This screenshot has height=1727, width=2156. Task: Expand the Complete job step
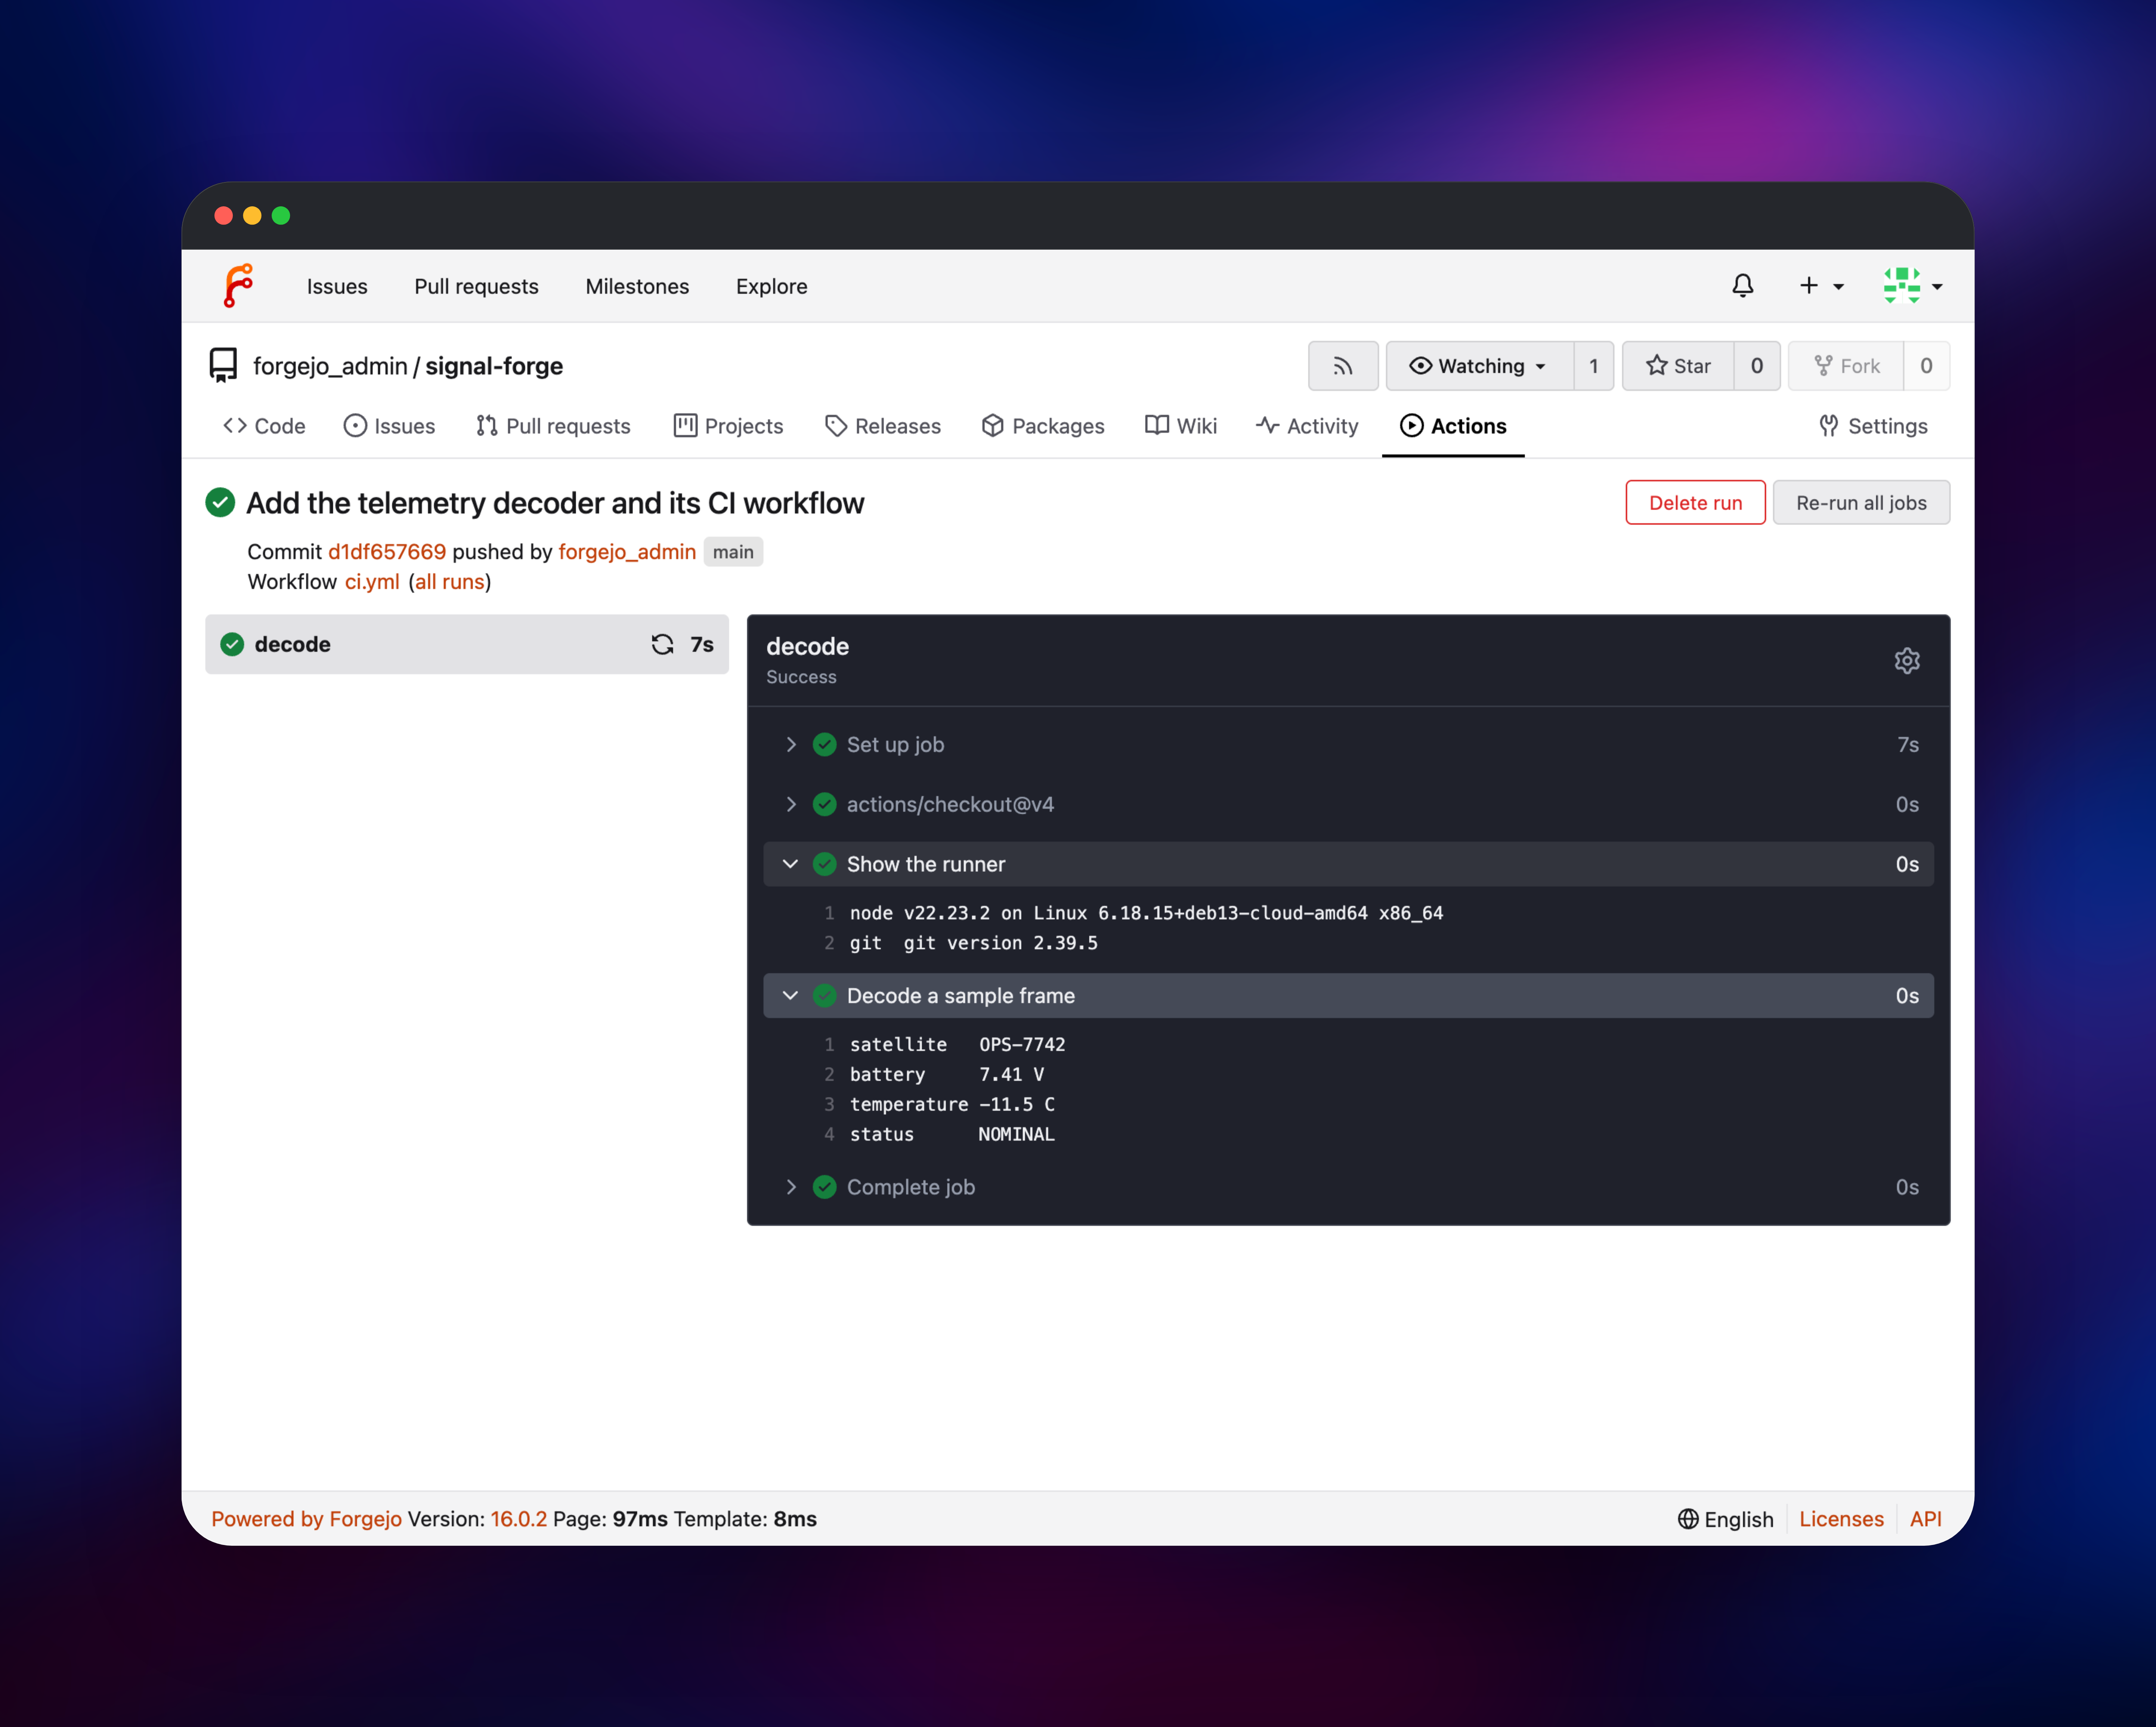[1348, 1188]
